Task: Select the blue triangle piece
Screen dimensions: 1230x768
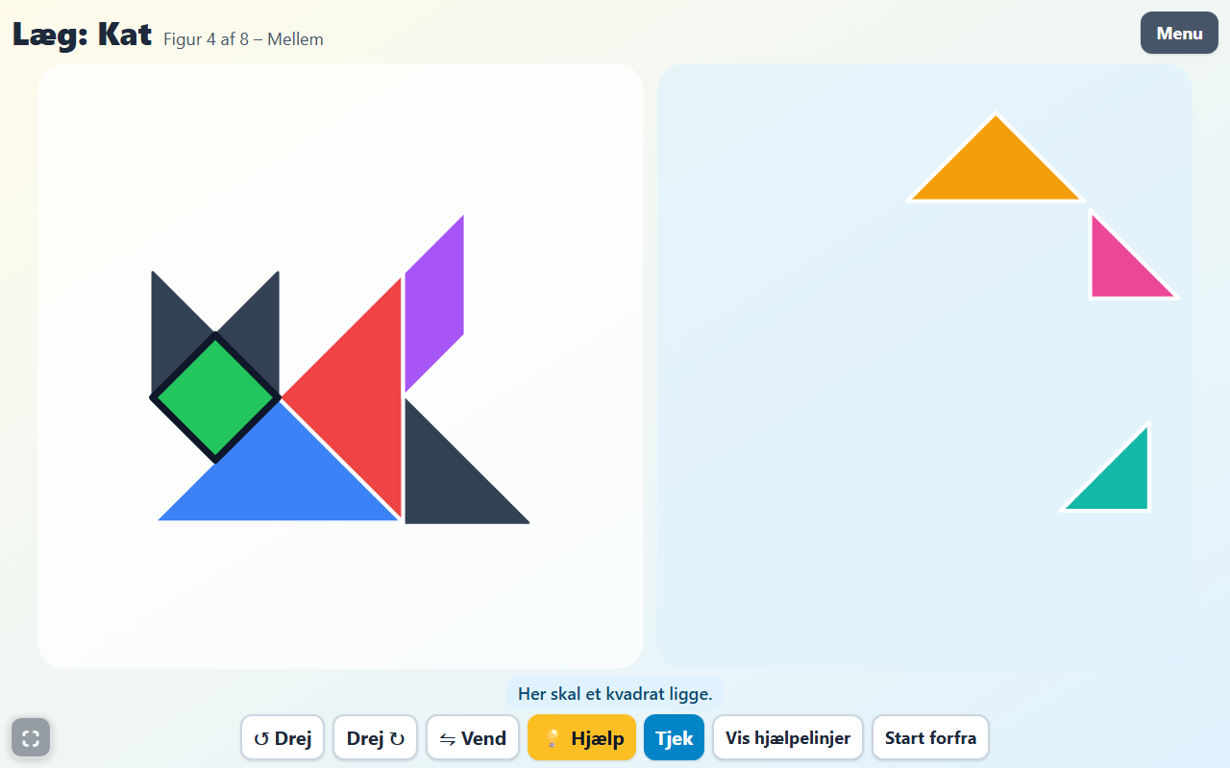Action: point(279,480)
